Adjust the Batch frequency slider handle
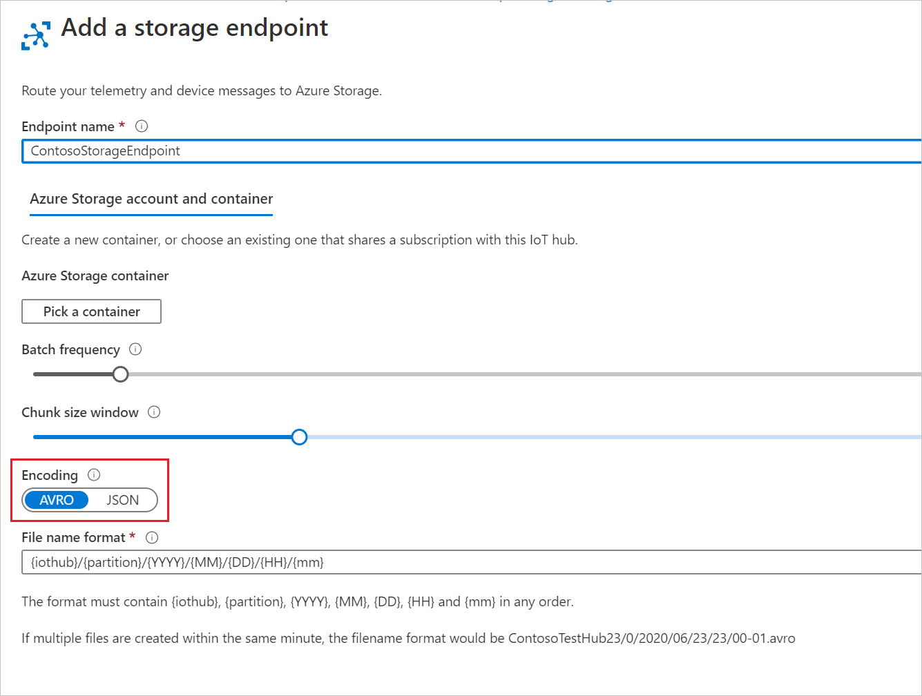 [x=120, y=374]
